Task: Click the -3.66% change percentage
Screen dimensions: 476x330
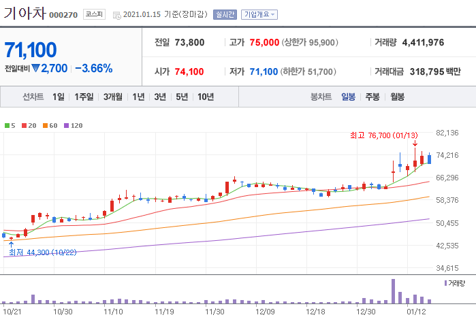Action: pyautogui.click(x=94, y=69)
